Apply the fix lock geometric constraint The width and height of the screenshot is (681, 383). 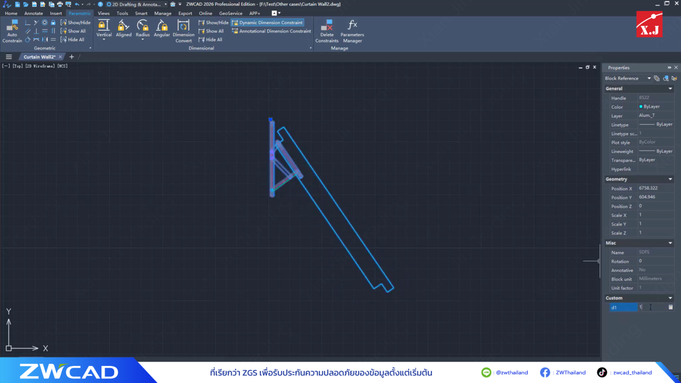tap(53, 22)
